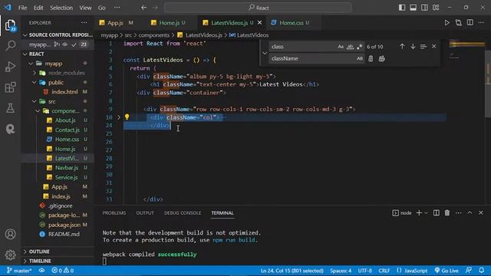Open package.json in the explorer

(64, 225)
